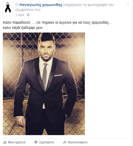The height and width of the screenshot is (146, 133).
Task: Click the share arrow icon
Action: 65,142
